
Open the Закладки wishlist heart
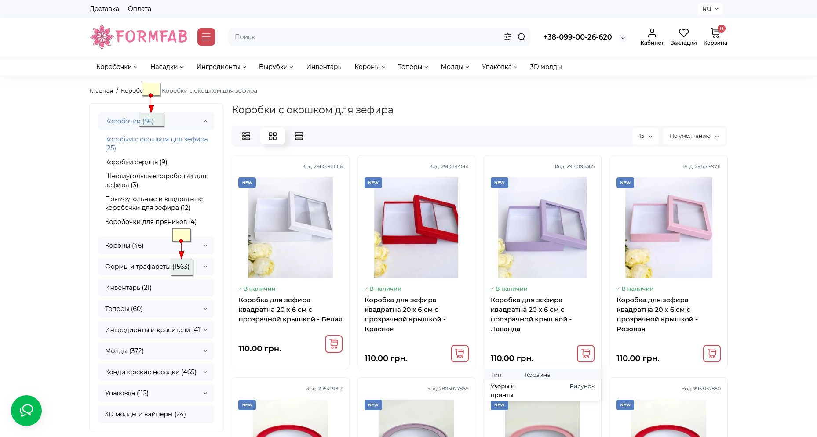[x=683, y=37]
